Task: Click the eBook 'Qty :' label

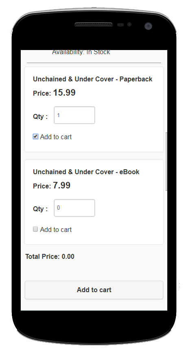Action: click(40, 209)
